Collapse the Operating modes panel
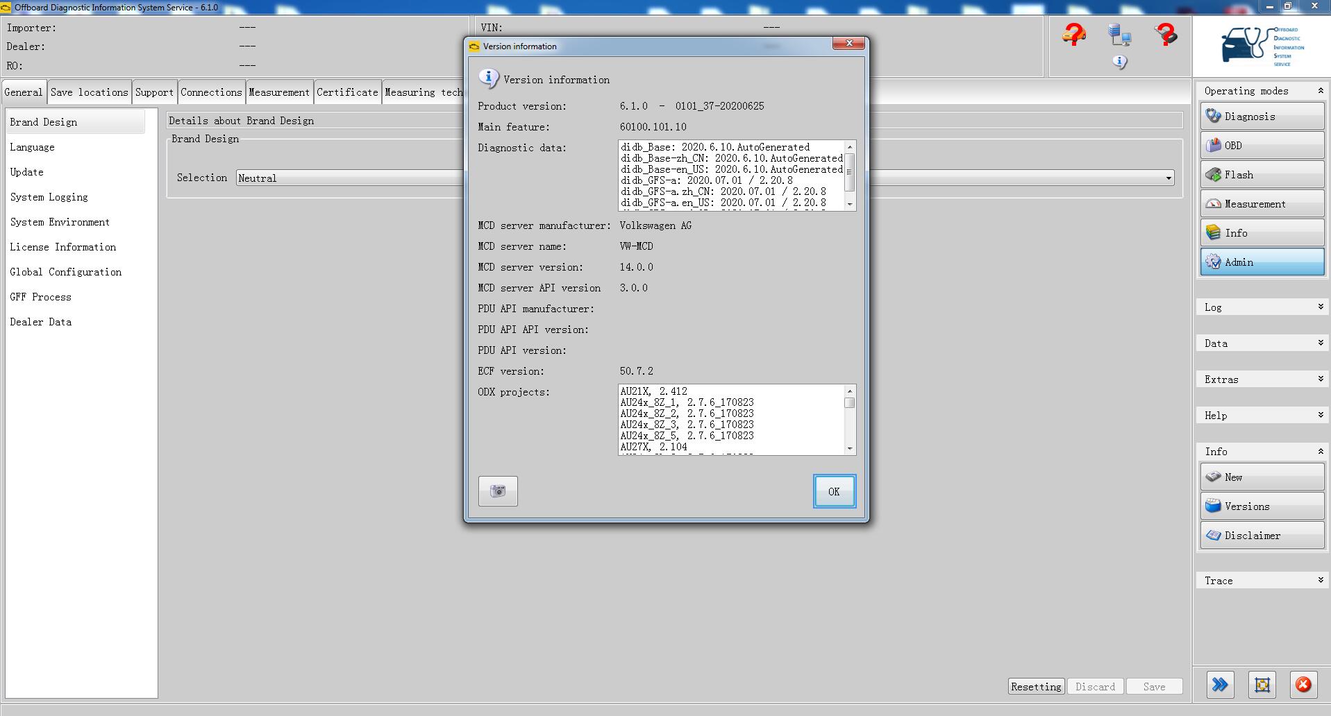This screenshot has height=716, width=1331. pyautogui.click(x=1320, y=91)
